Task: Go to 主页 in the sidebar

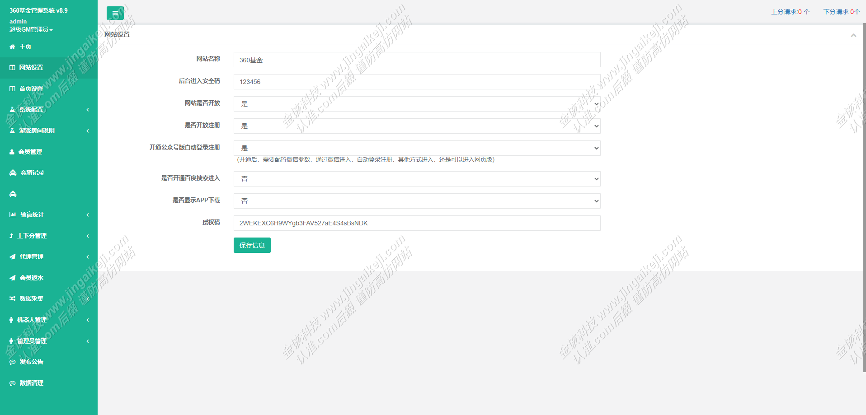Action: coord(49,47)
